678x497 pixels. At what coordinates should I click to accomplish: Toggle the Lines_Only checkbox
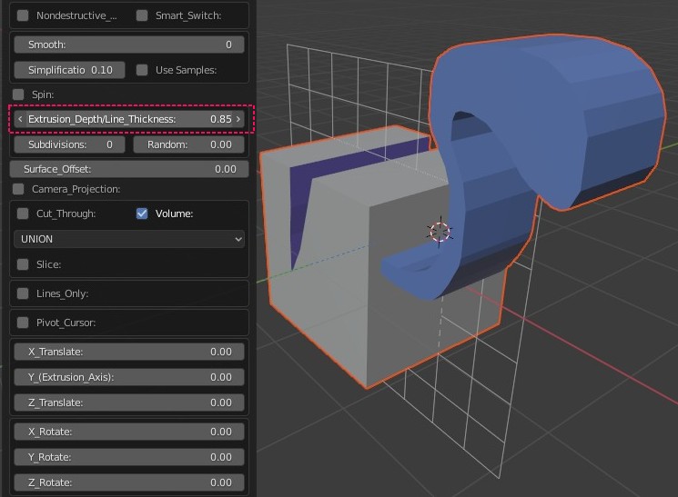(x=23, y=293)
